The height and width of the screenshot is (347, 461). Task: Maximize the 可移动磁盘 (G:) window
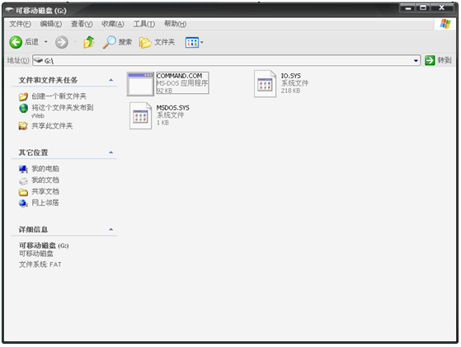(423, 8)
